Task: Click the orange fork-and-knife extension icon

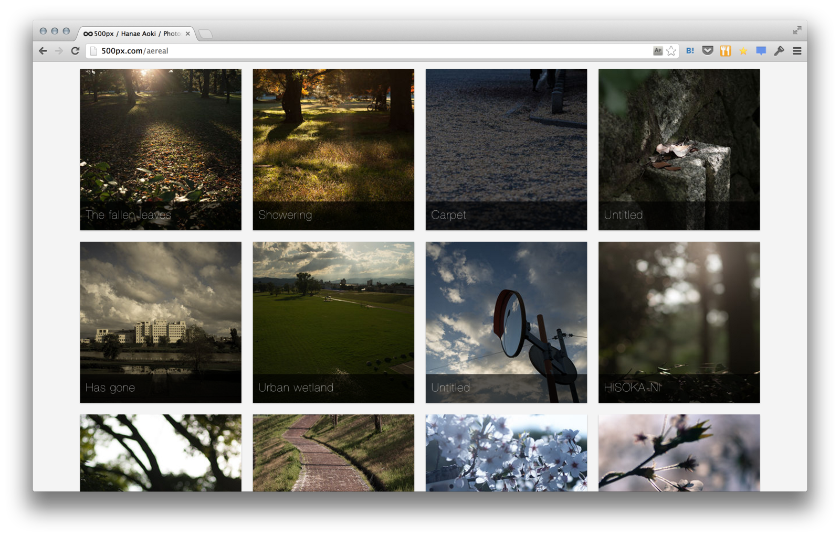Action: (x=726, y=51)
